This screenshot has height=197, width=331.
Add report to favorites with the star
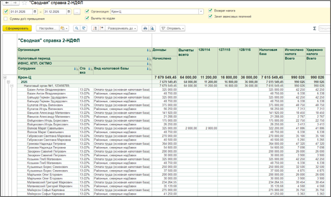coord(24,3)
